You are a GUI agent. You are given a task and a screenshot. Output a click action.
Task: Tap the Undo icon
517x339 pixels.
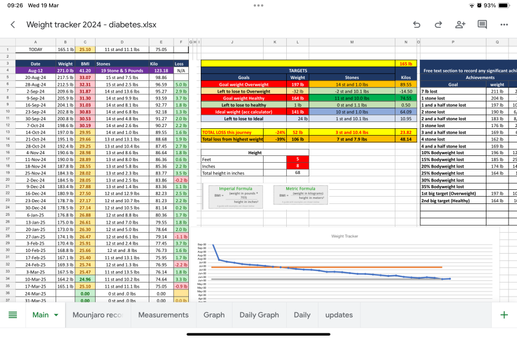(x=417, y=25)
